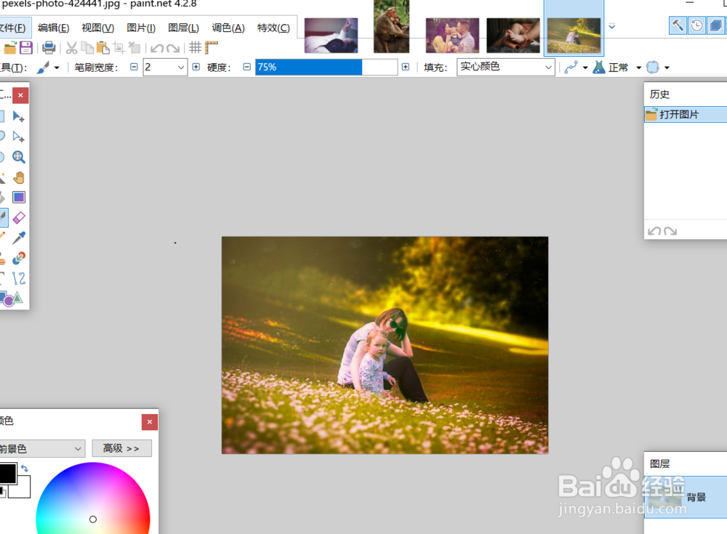Switch to the baby feet thumbnail
727x534 pixels.
coord(513,35)
